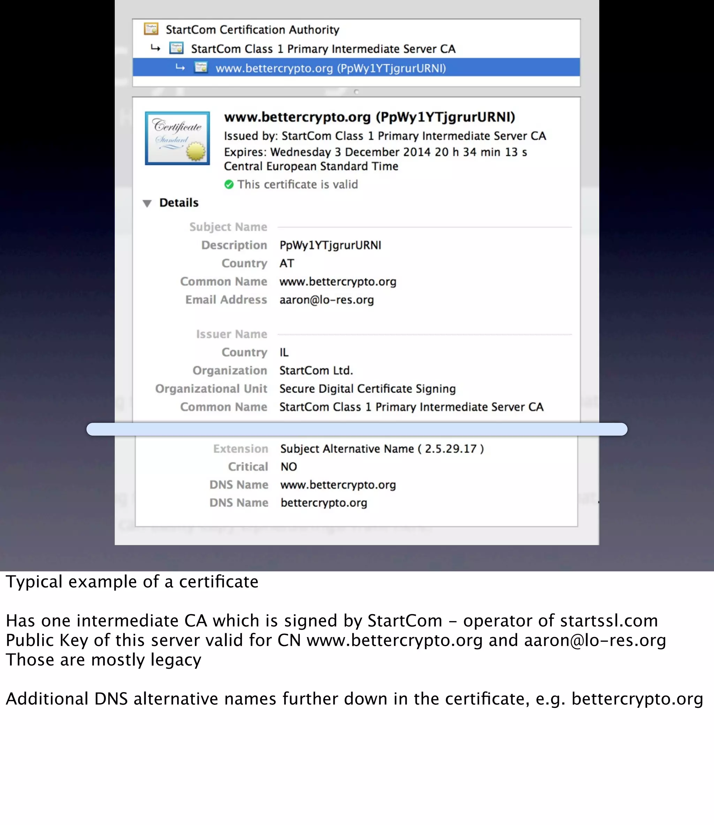The height and width of the screenshot is (825, 714).
Task: Click the subject Common Name www.bettercrypto.org value
Action: [x=338, y=281]
